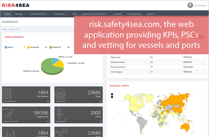
Task: Expand the Reports dropdown menu
Action: click(x=151, y=14)
